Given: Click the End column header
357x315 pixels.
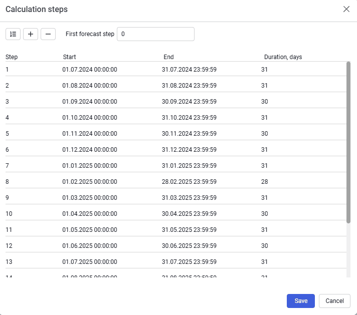Looking at the screenshot, I should pyautogui.click(x=168, y=57).
